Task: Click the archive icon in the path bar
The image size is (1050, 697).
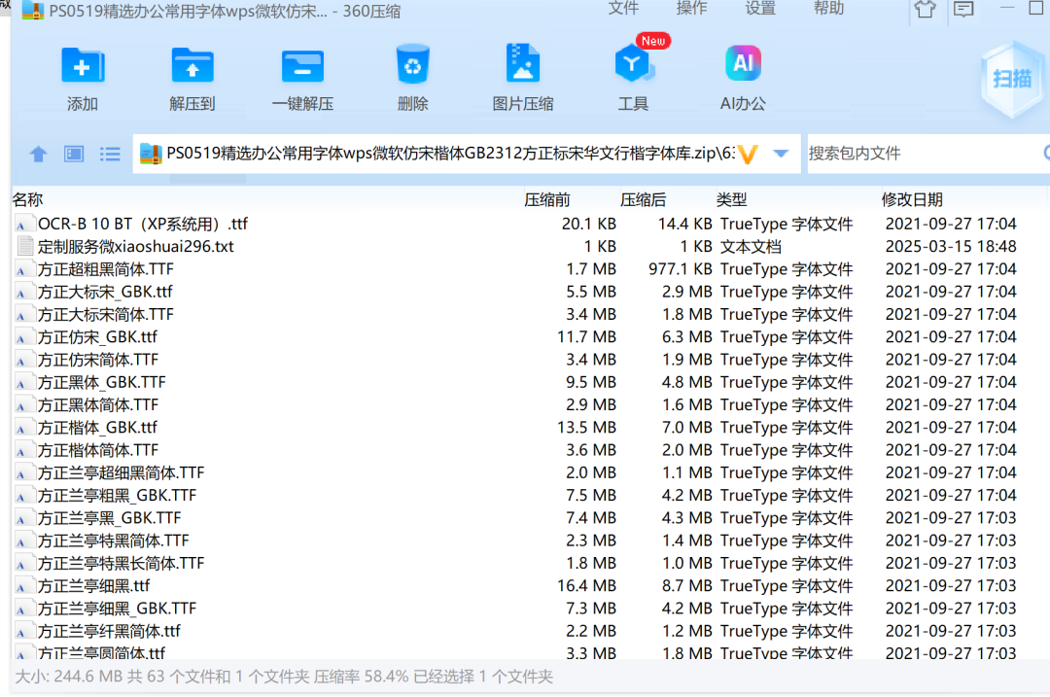Action: click(151, 154)
